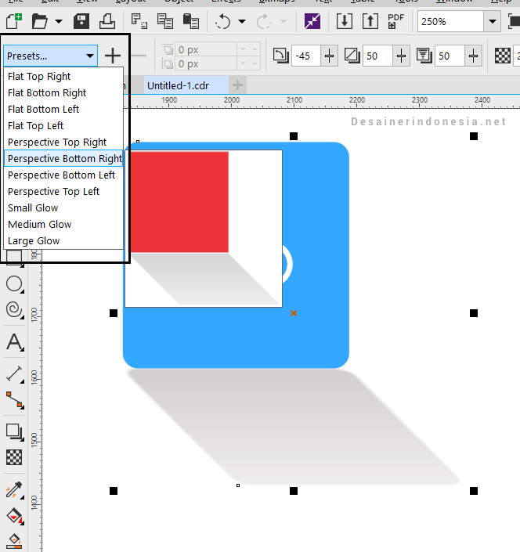520x552 pixels.
Task: Select the Parallel Dimension tool
Action: [14, 373]
